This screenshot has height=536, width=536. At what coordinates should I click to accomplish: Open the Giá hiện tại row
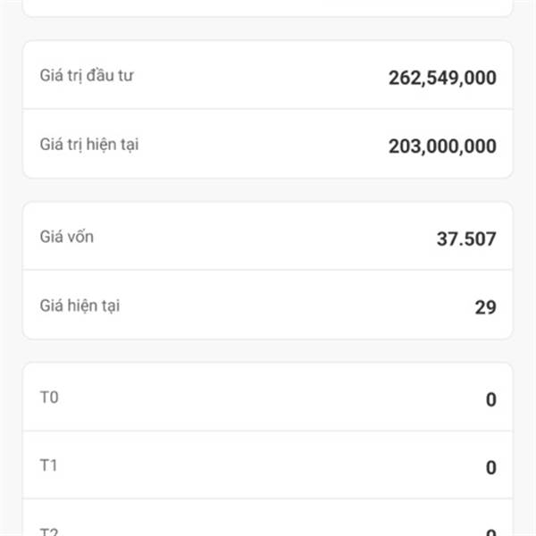click(268, 305)
